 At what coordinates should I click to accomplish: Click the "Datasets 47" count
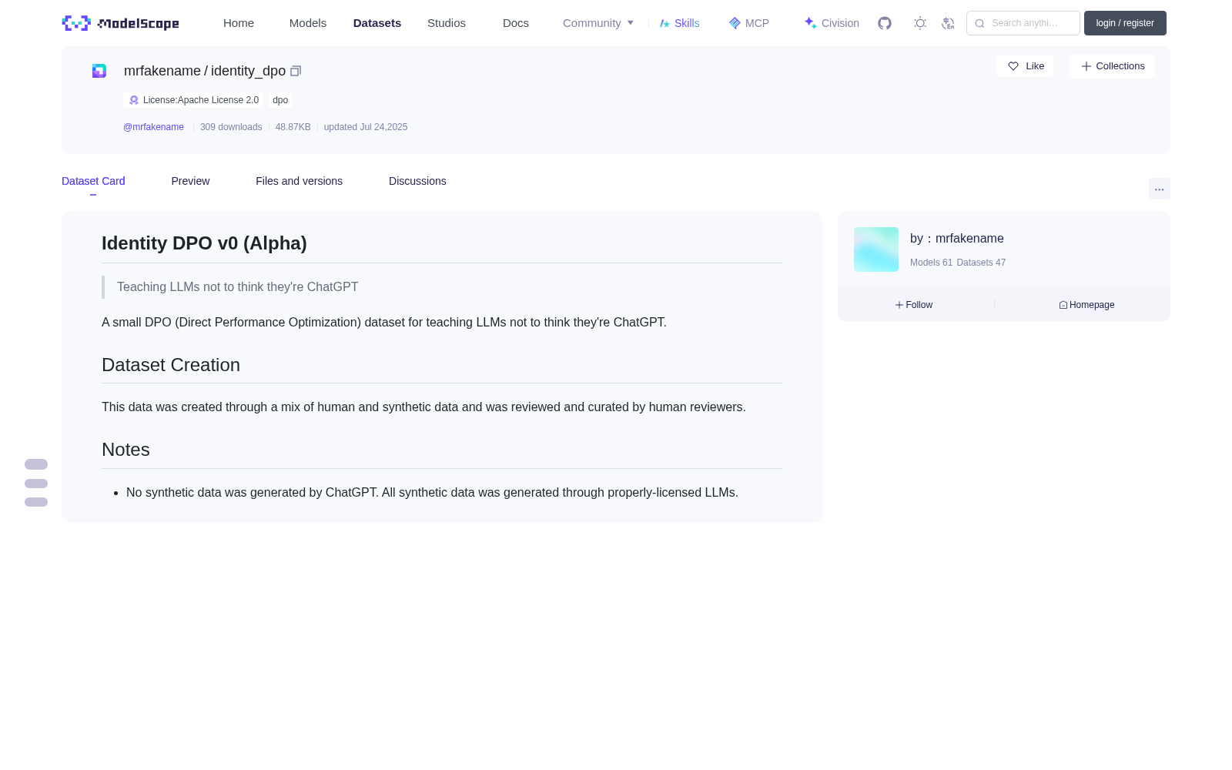pos(981,263)
